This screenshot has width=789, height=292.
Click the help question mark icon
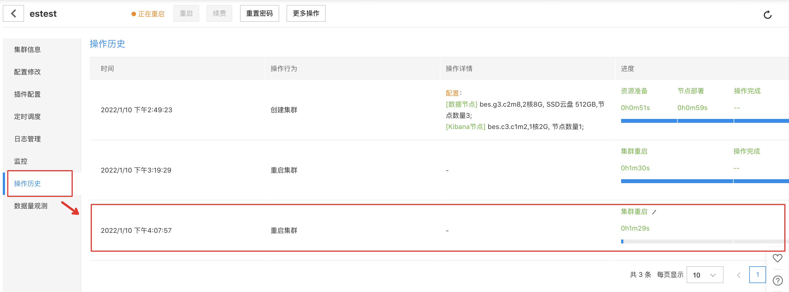point(777,280)
